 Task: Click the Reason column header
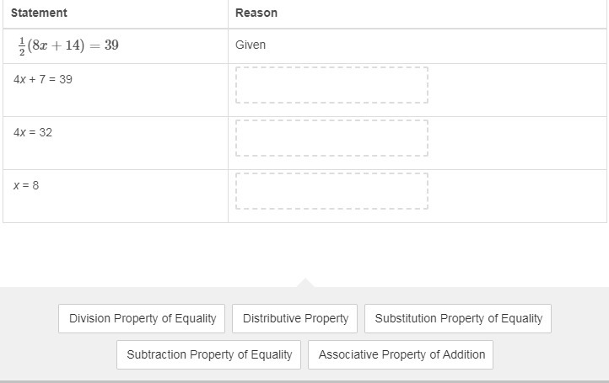pos(256,13)
